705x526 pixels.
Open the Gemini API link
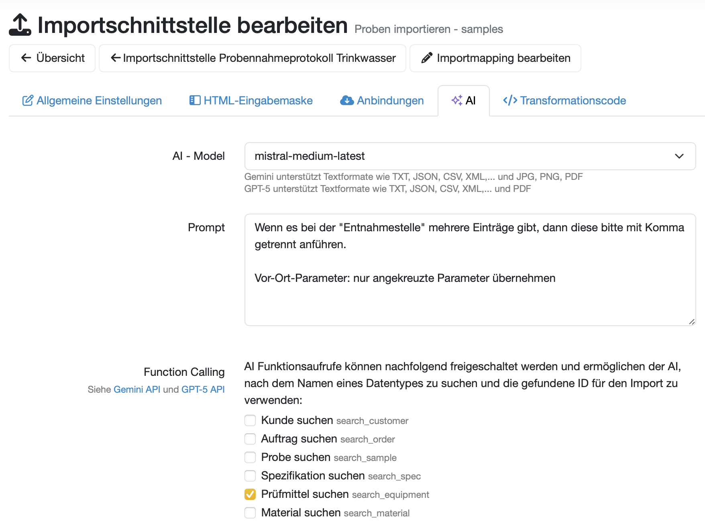pyautogui.click(x=137, y=389)
